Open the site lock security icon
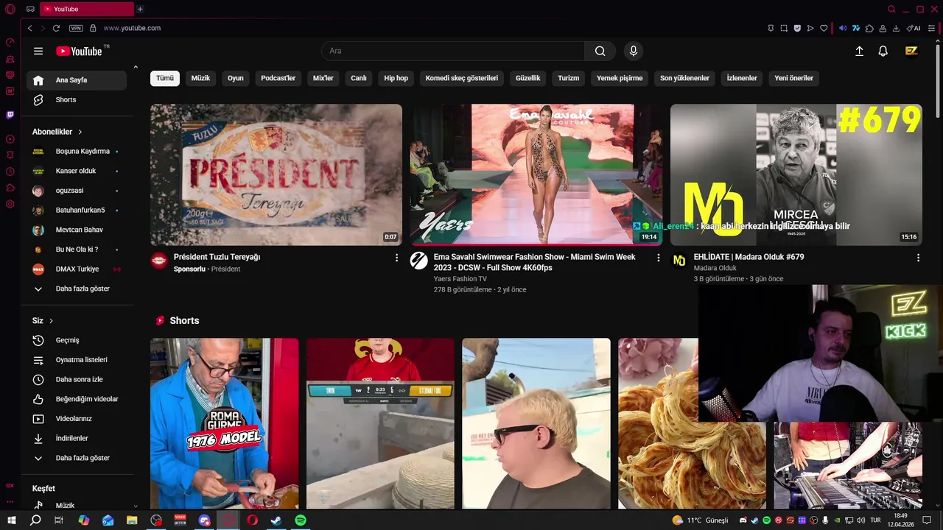Viewport: 943px width, 530px height. point(93,28)
